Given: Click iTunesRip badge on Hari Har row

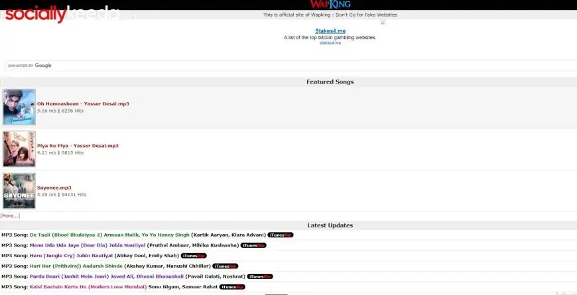Looking at the screenshot, I should click(225, 266).
